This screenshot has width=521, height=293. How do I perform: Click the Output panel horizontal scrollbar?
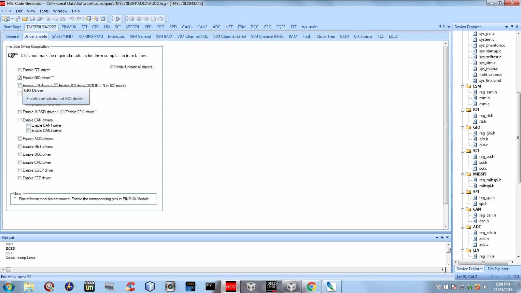tap(225, 270)
